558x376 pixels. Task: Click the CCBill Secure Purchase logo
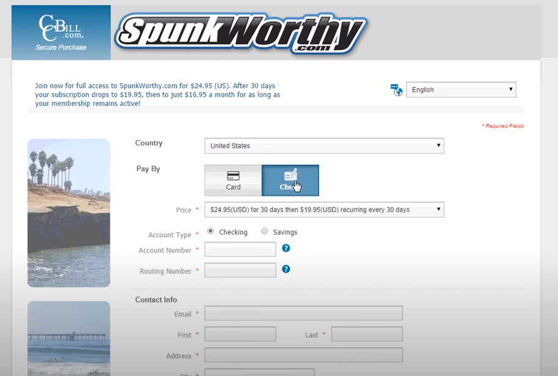click(x=61, y=32)
